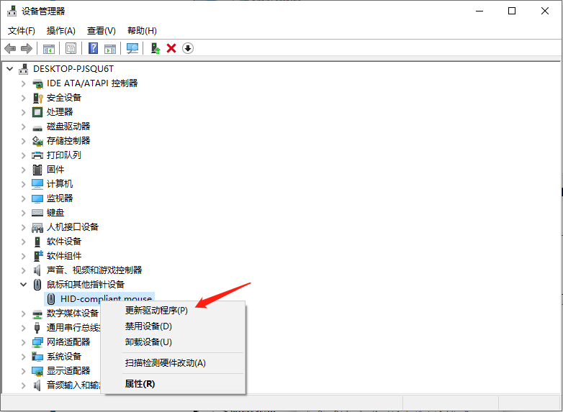Expand the 固件 node
This screenshot has width=563, height=412.
23,170
